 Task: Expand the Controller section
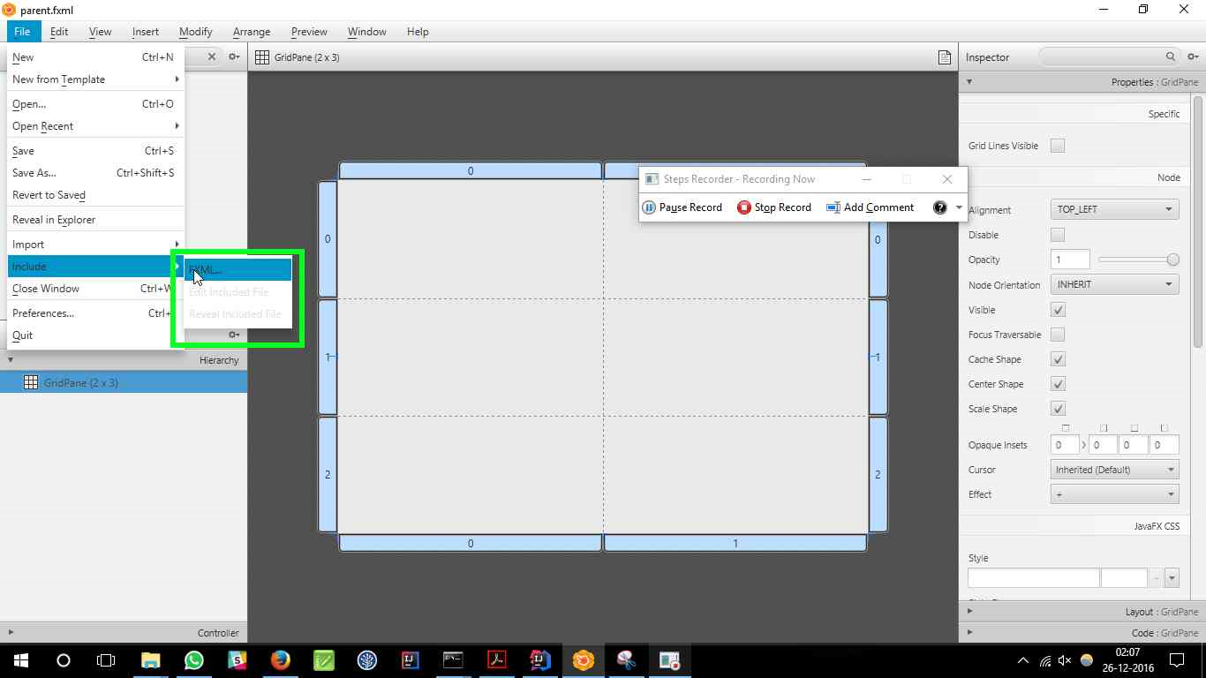pos(11,632)
